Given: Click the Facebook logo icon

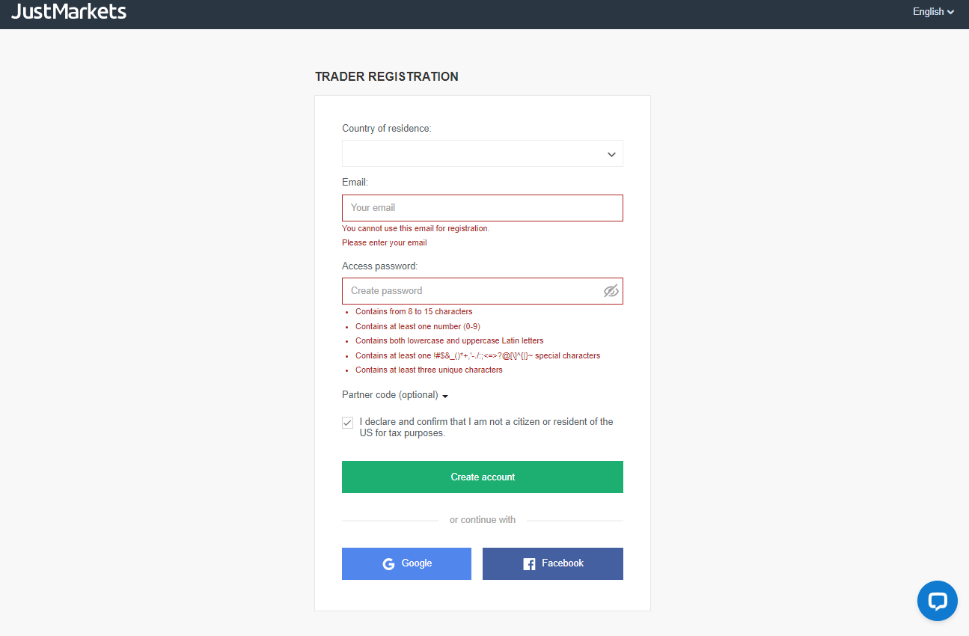Looking at the screenshot, I should click(x=529, y=563).
